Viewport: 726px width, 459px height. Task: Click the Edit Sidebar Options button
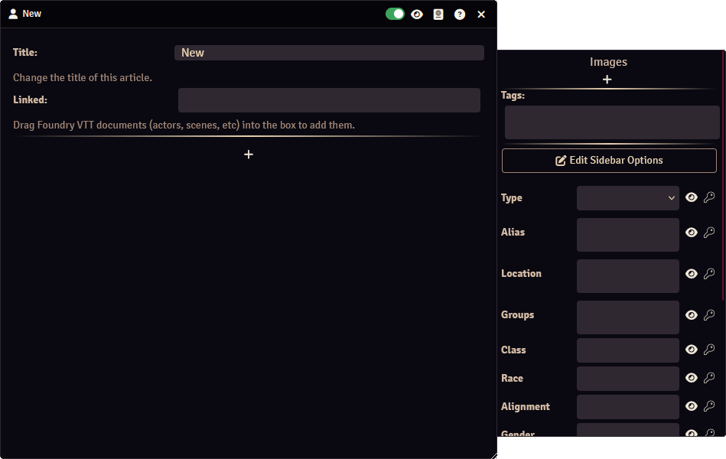click(x=609, y=161)
